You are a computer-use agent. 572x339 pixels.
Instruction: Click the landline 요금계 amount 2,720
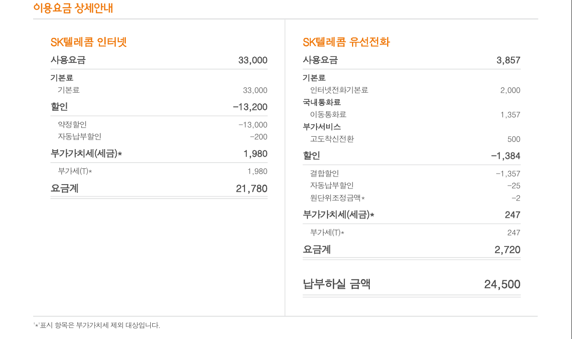pyautogui.click(x=507, y=250)
